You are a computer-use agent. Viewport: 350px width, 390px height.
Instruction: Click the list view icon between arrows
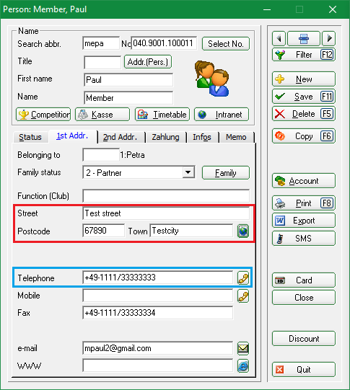click(304, 38)
